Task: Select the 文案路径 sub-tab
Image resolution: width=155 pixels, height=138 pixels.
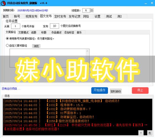Action: (x=11, y=32)
